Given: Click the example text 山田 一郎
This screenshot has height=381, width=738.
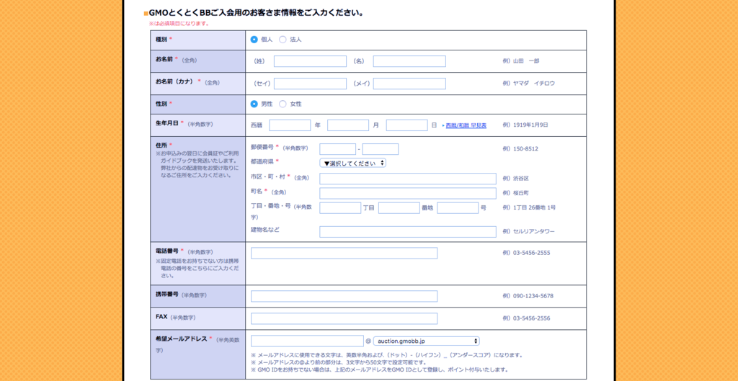Looking at the screenshot, I should pyautogui.click(x=526, y=61).
